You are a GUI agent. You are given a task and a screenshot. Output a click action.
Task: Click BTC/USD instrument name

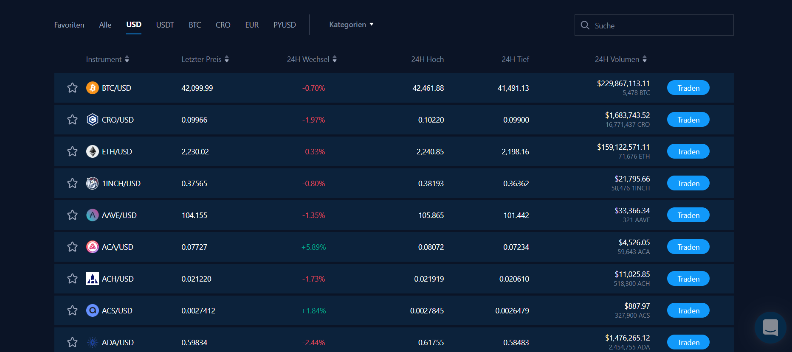(117, 88)
